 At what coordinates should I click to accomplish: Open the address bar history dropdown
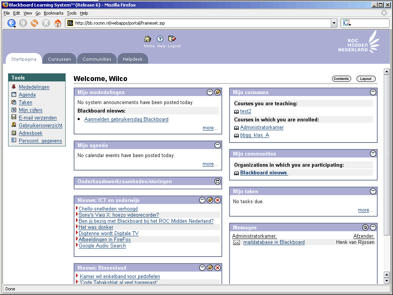334,23
